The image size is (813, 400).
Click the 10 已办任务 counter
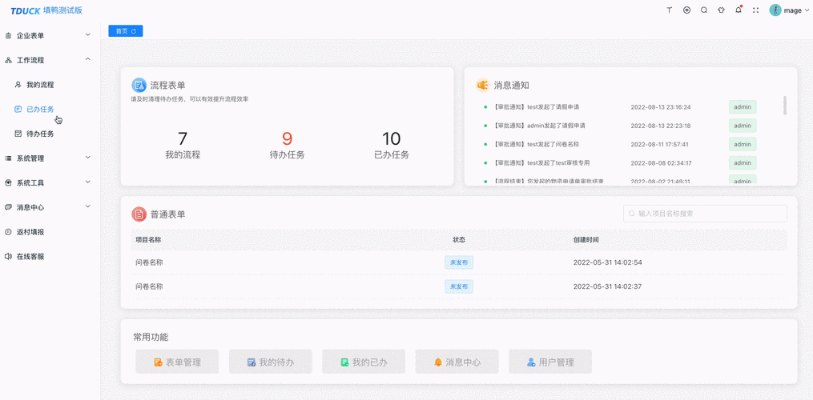pos(392,145)
